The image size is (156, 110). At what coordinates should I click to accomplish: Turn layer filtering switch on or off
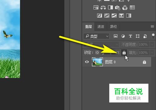(153, 36)
